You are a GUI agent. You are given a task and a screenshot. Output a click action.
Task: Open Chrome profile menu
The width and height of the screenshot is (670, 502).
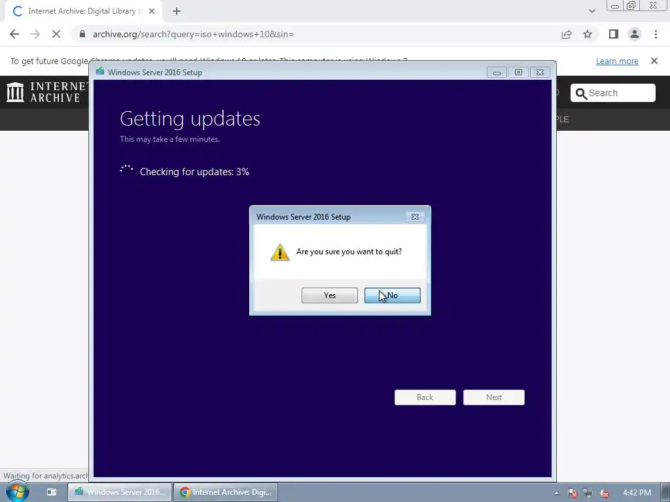coord(635,34)
